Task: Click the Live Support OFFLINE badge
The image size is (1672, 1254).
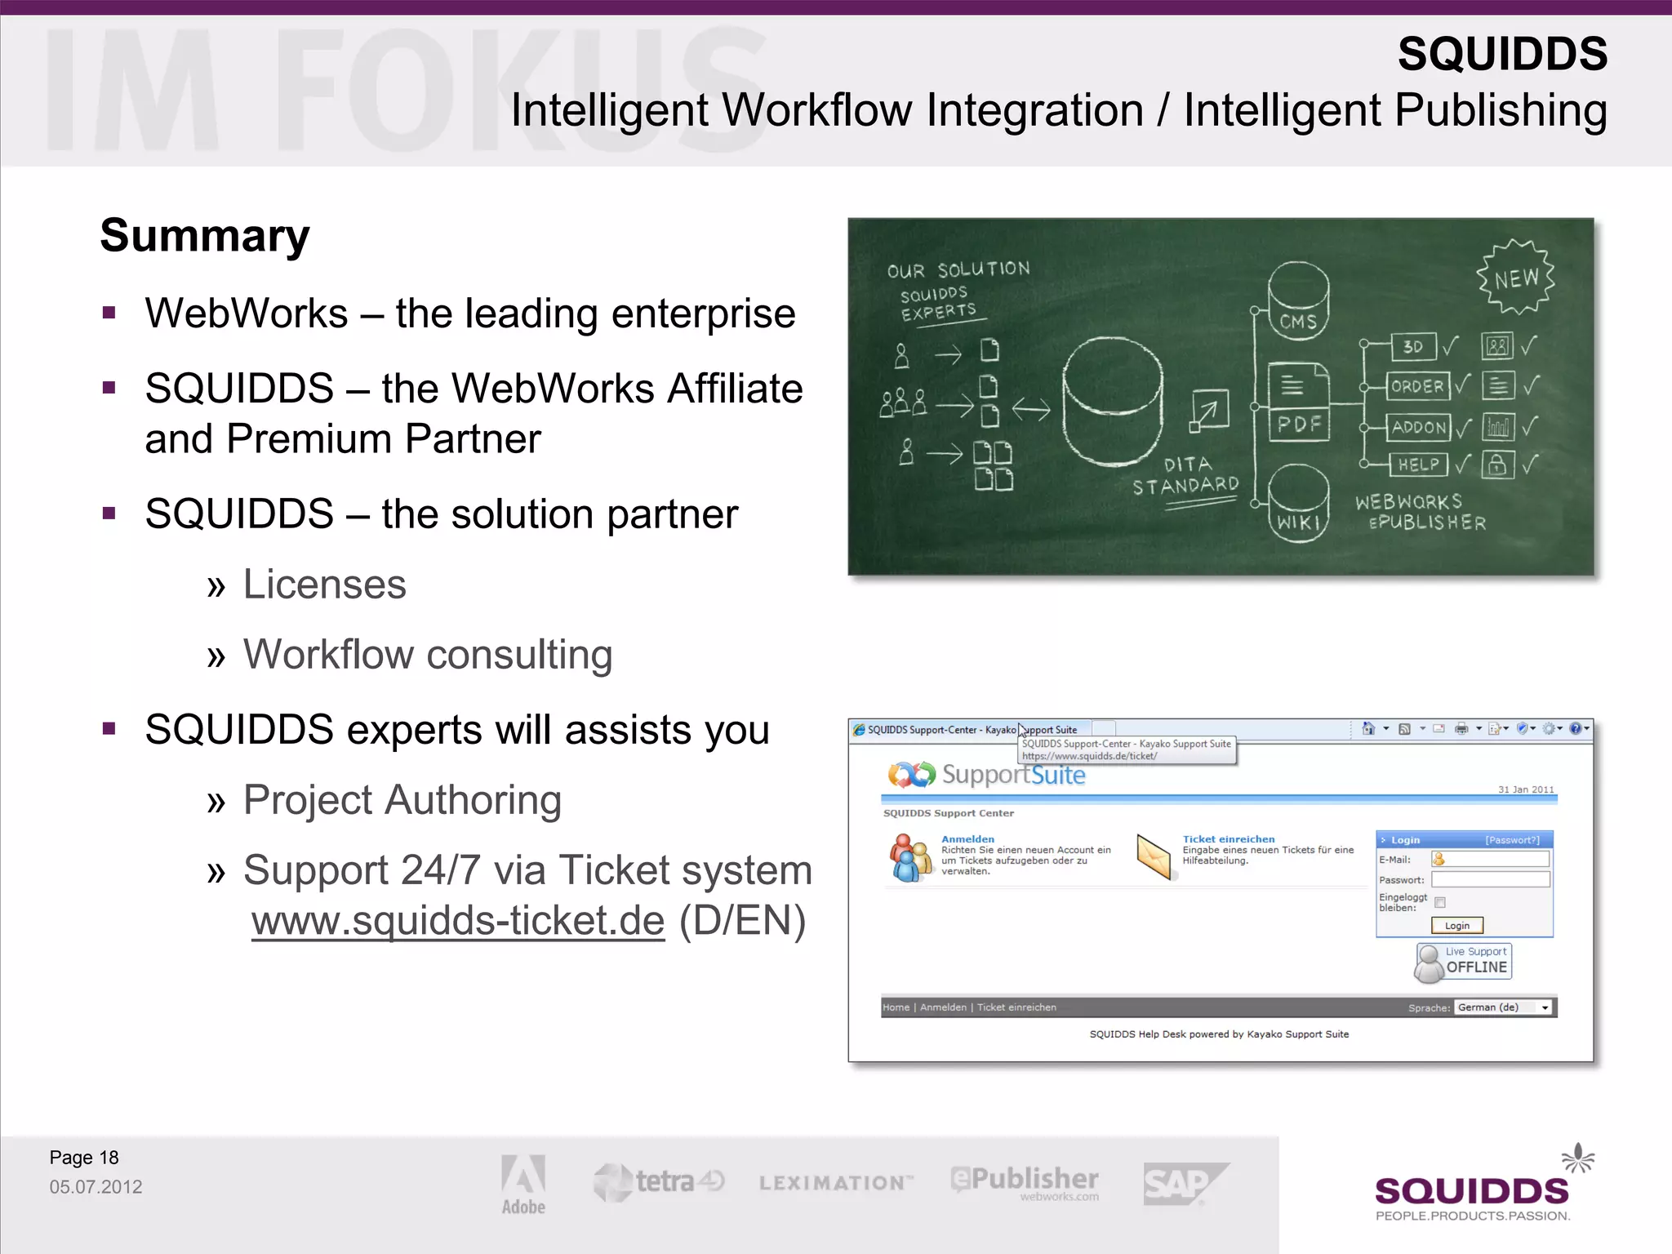Action: [x=1463, y=962]
